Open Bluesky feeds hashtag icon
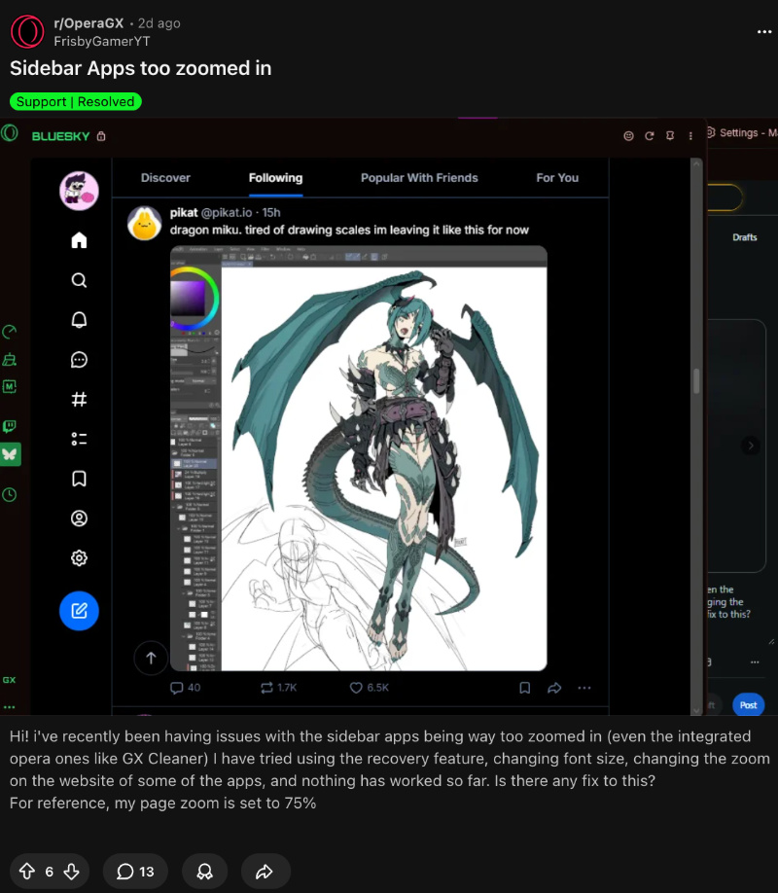 [79, 399]
